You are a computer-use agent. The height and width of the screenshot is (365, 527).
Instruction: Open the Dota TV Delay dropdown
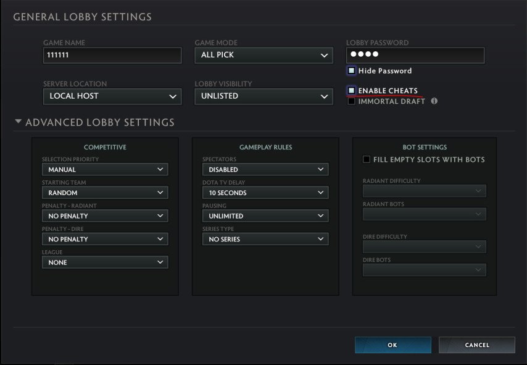coord(265,192)
